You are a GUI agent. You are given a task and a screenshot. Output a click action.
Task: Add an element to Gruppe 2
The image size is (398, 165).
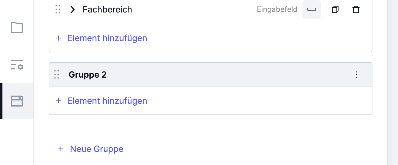point(101,101)
